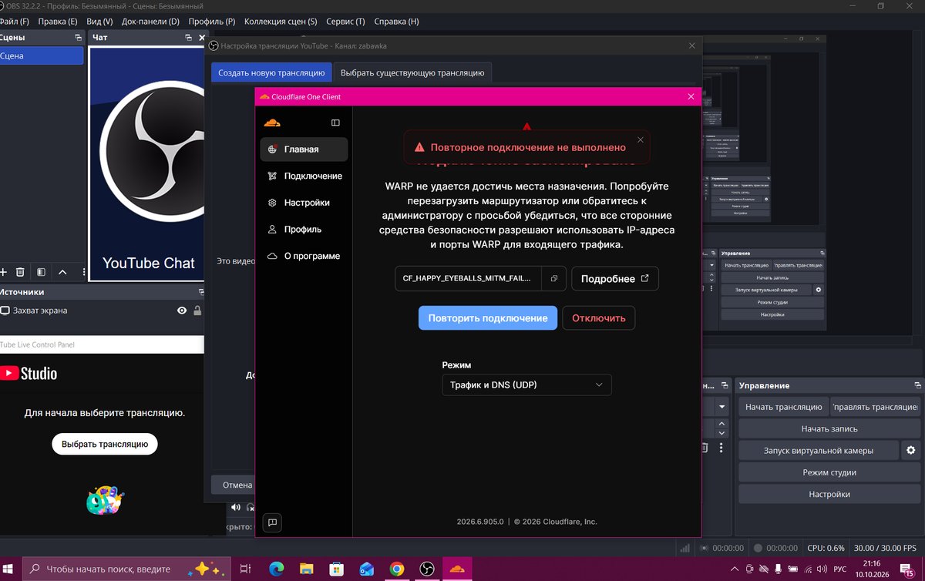Click 'Выбрать трансляцию' in YouTube Studio panel
Screen dimensions: 925x581
105,444
